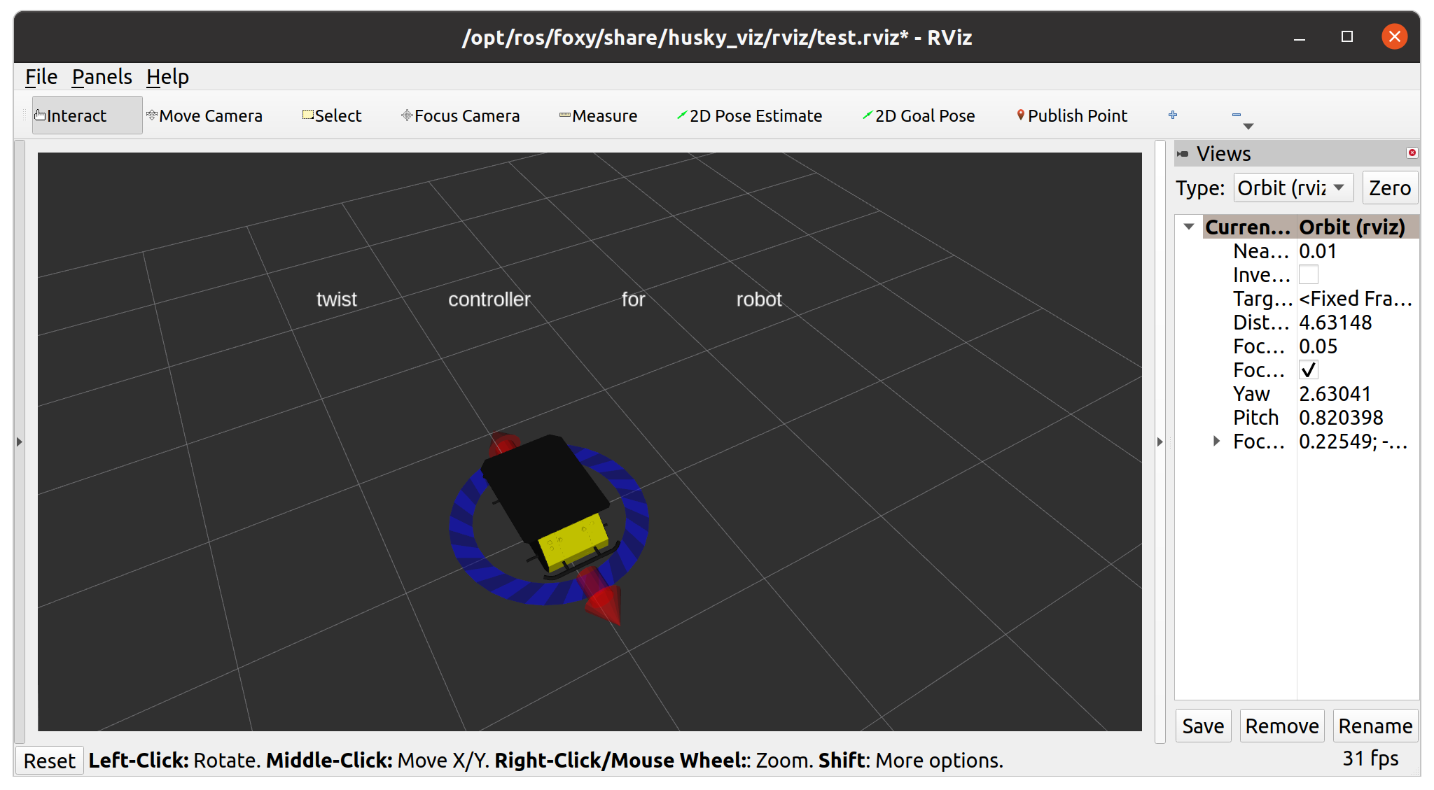This screenshot has height=790, width=1434.
Task: Edit the Pitch value 0.820398
Action: point(1358,418)
